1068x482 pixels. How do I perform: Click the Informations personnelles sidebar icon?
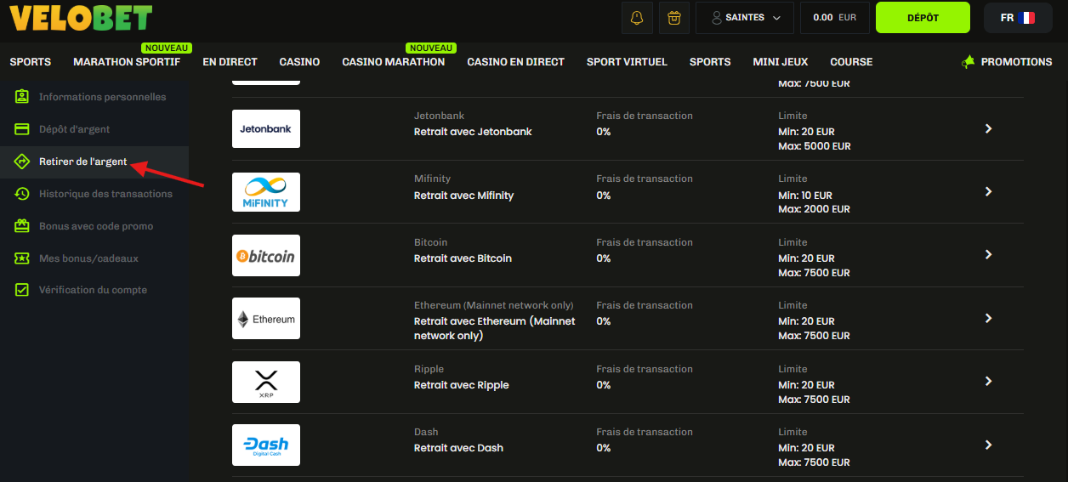point(22,97)
